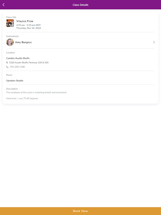The height and width of the screenshot is (215, 161).
Task: Tap the Upstairs Studio room entry
Action: [x=15, y=81]
